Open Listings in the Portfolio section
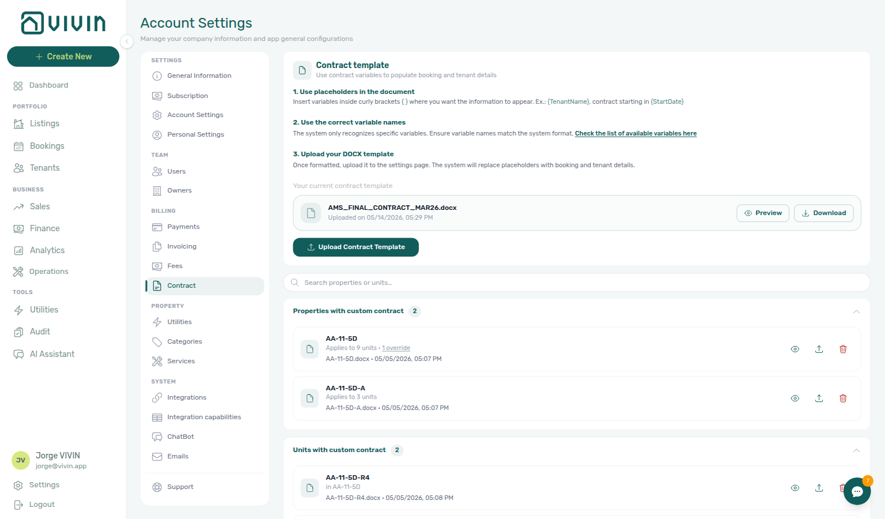This screenshot has width=885, height=519. pyautogui.click(x=37, y=123)
